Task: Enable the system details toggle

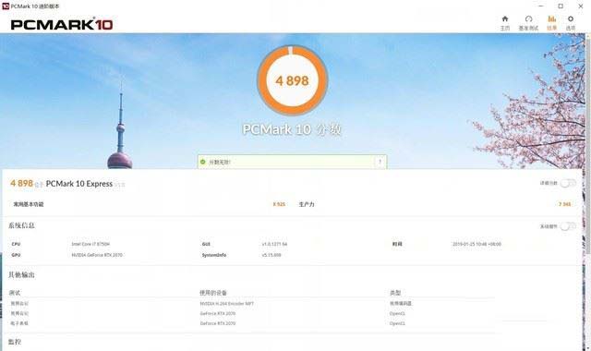Action: pyautogui.click(x=568, y=226)
